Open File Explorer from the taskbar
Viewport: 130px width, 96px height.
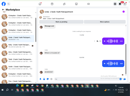(x=27, y=86)
